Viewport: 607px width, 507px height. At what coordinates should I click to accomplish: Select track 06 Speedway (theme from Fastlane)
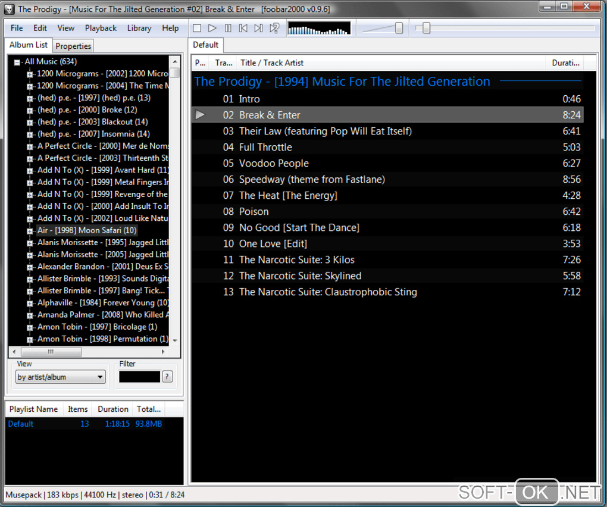click(387, 179)
